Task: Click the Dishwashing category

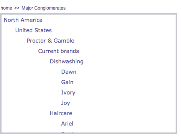Action: [x=66, y=61]
